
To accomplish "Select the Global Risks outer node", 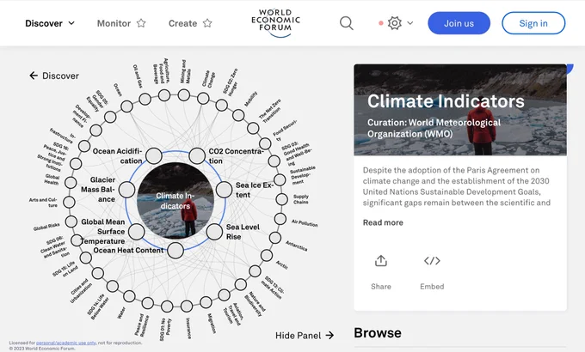I will point(71,222).
